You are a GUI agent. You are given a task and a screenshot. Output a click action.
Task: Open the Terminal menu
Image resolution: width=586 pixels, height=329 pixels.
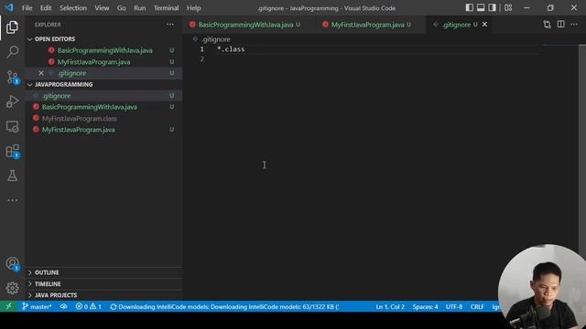click(166, 8)
